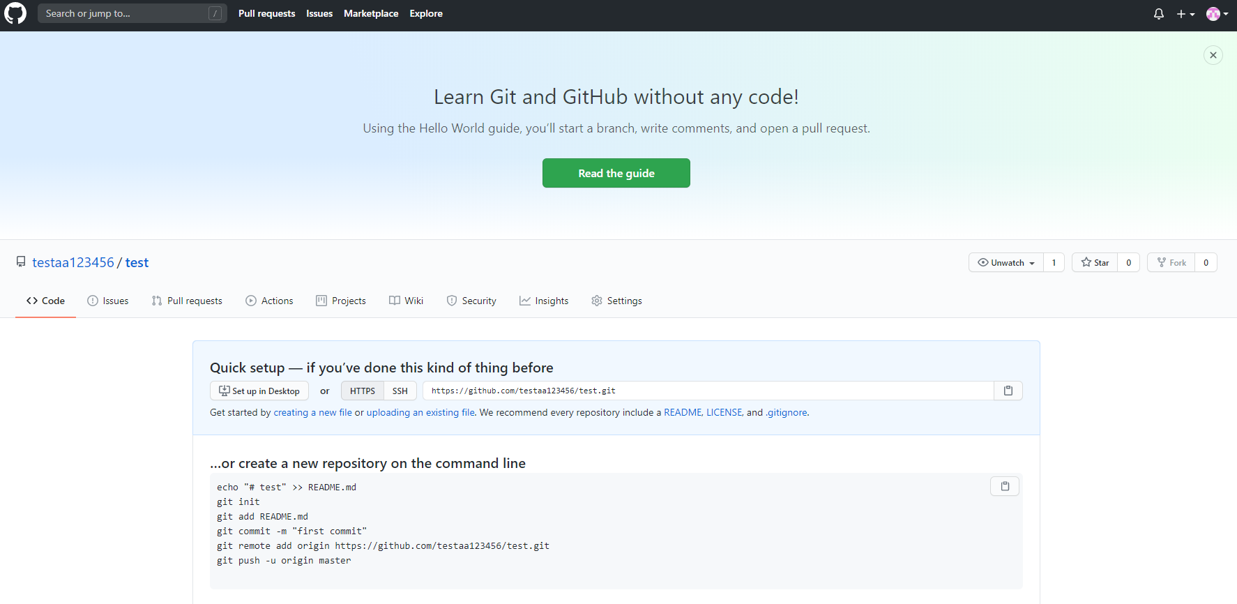Follow the creating a new file link
Image resolution: width=1237 pixels, height=604 pixels.
[x=313, y=412]
